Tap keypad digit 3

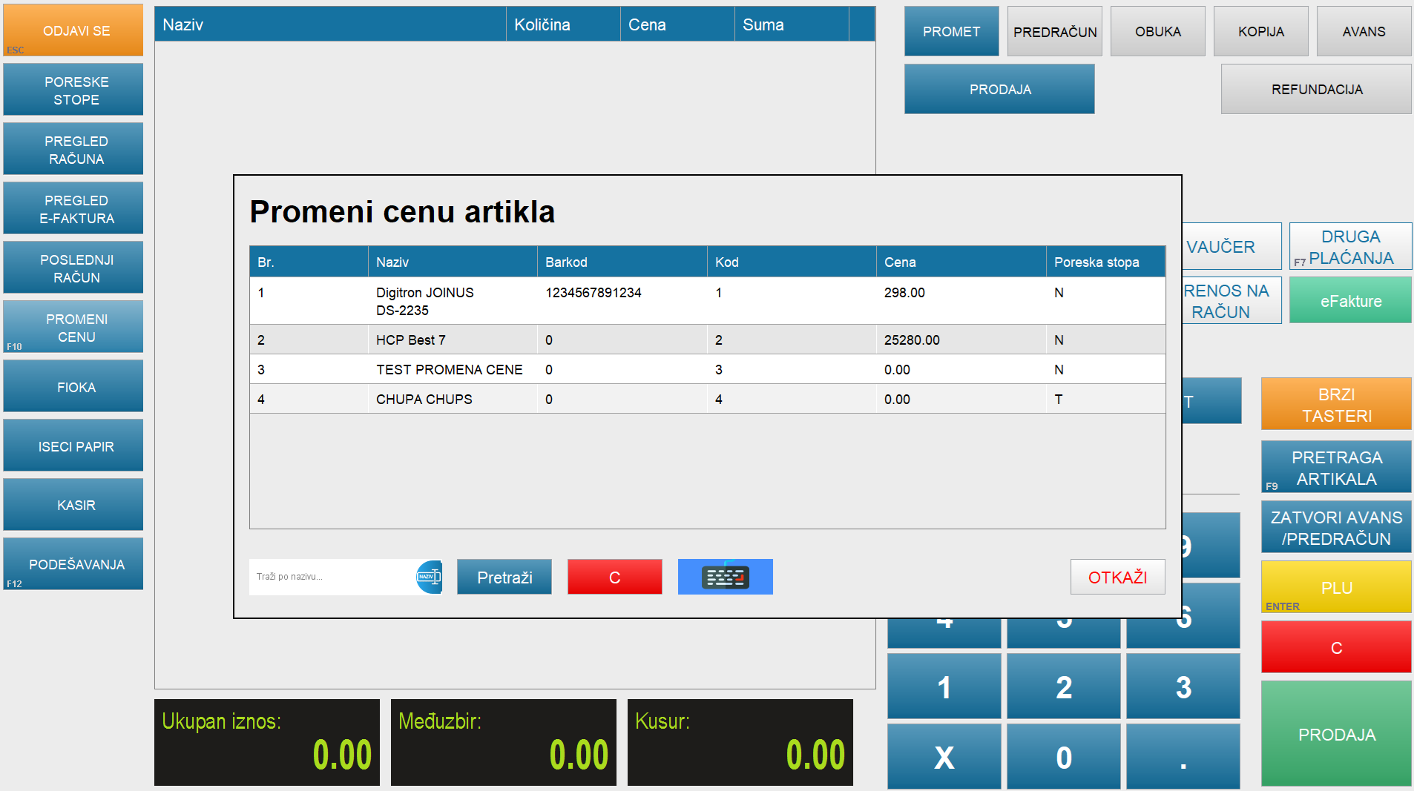click(1183, 686)
